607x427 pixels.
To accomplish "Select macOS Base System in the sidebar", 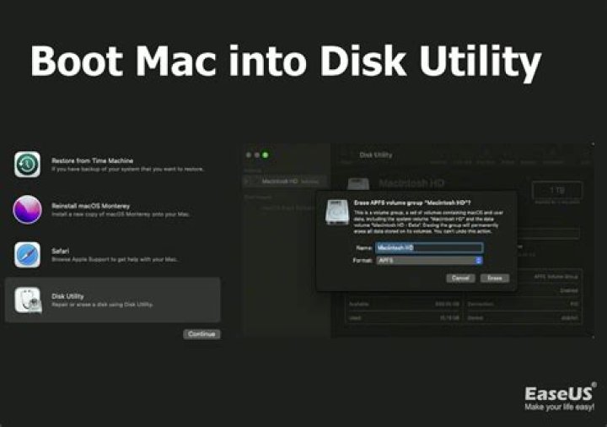I will point(287,207).
